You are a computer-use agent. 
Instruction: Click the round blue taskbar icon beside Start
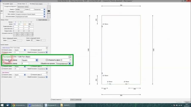coord(8,105)
